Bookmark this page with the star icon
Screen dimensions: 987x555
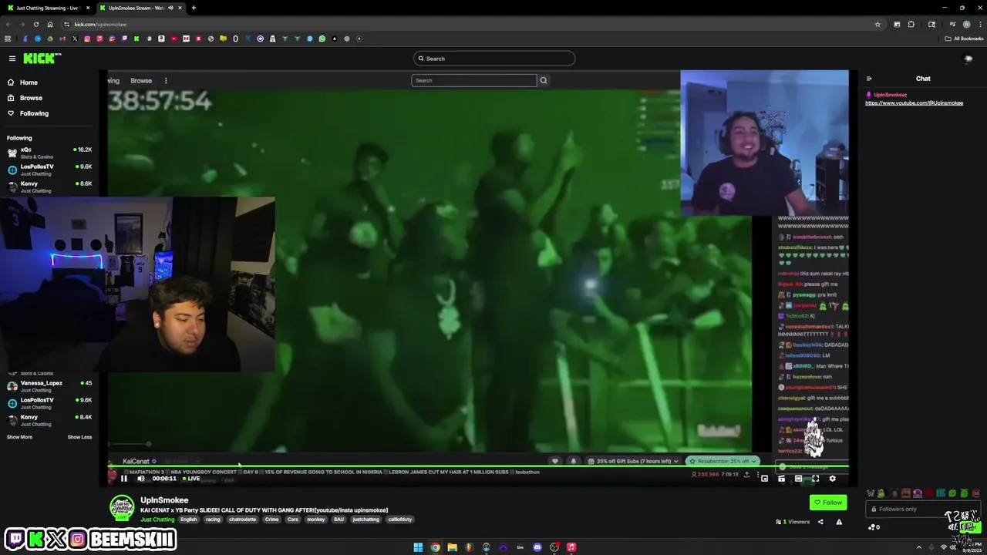pyautogui.click(x=878, y=24)
